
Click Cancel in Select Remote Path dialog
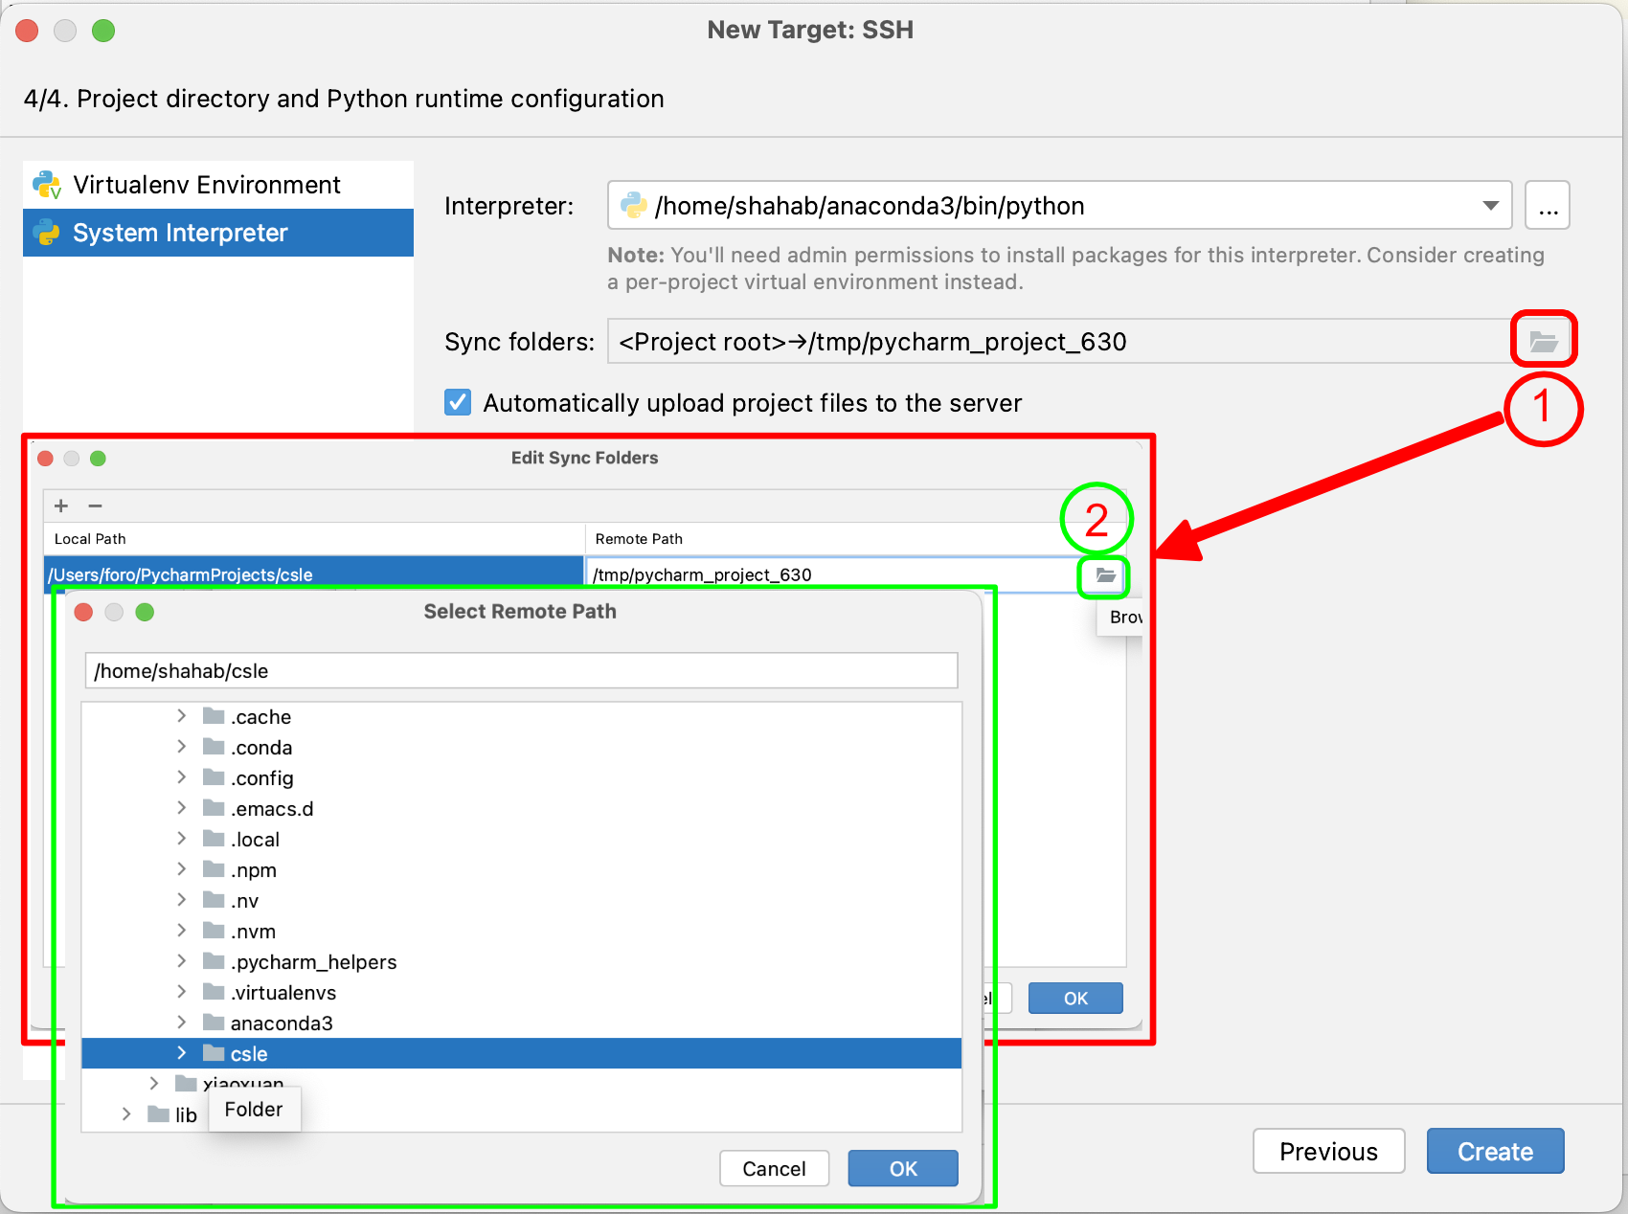coord(774,1168)
